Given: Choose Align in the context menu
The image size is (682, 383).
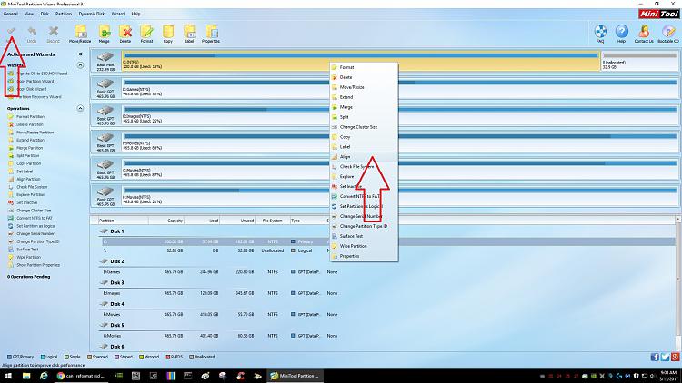Looking at the screenshot, I should pos(364,157).
